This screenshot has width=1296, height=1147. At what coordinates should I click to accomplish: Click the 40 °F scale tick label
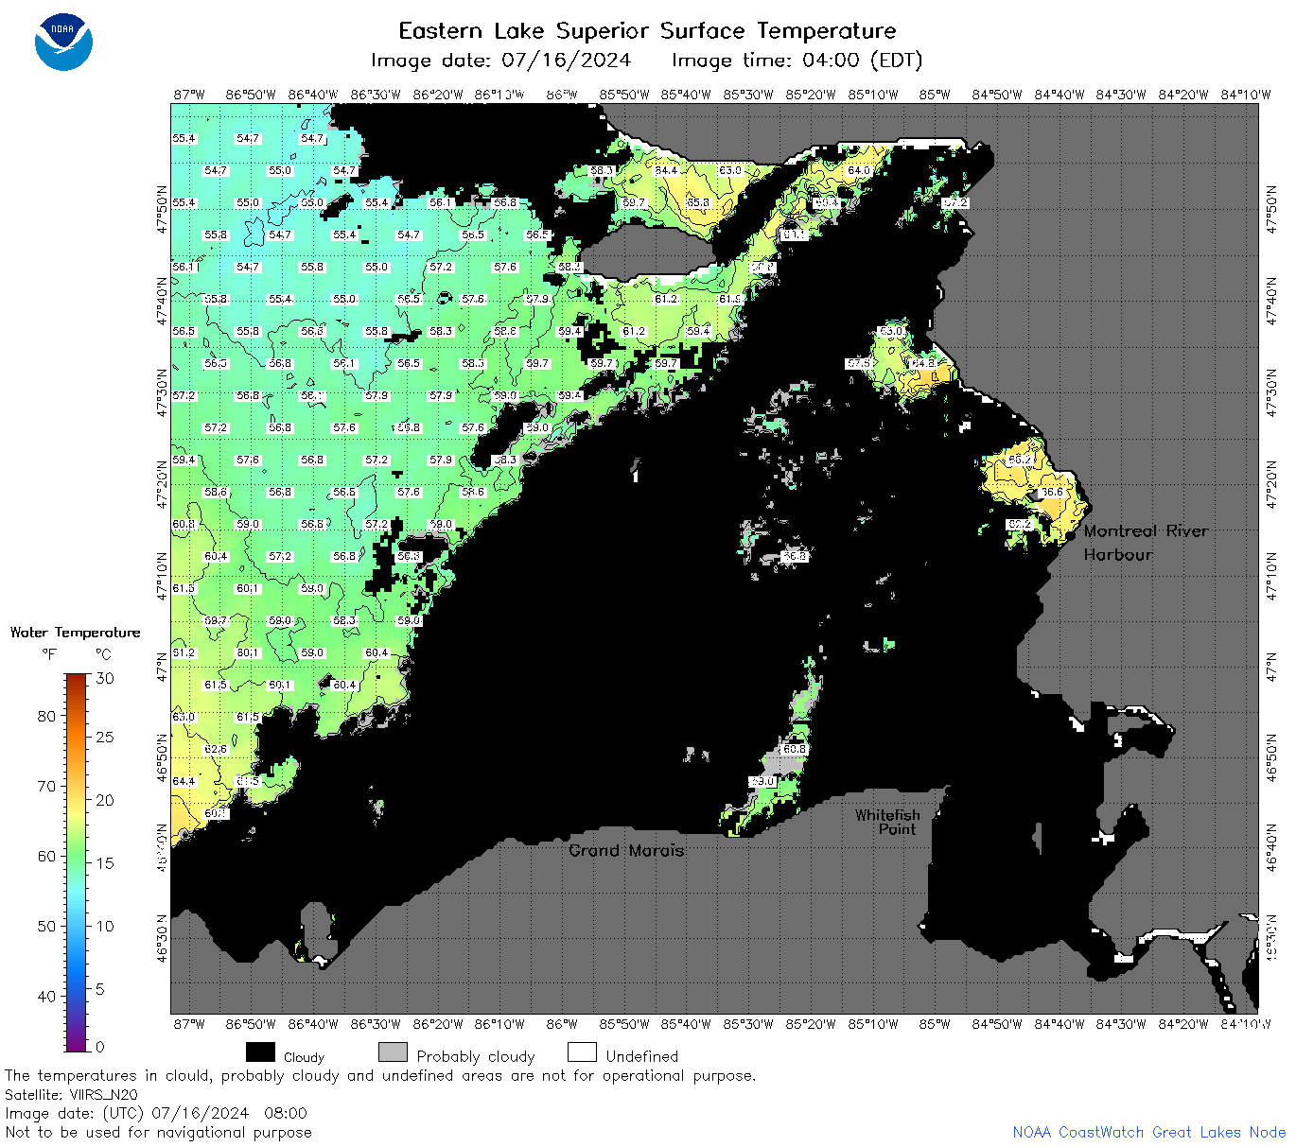click(46, 996)
